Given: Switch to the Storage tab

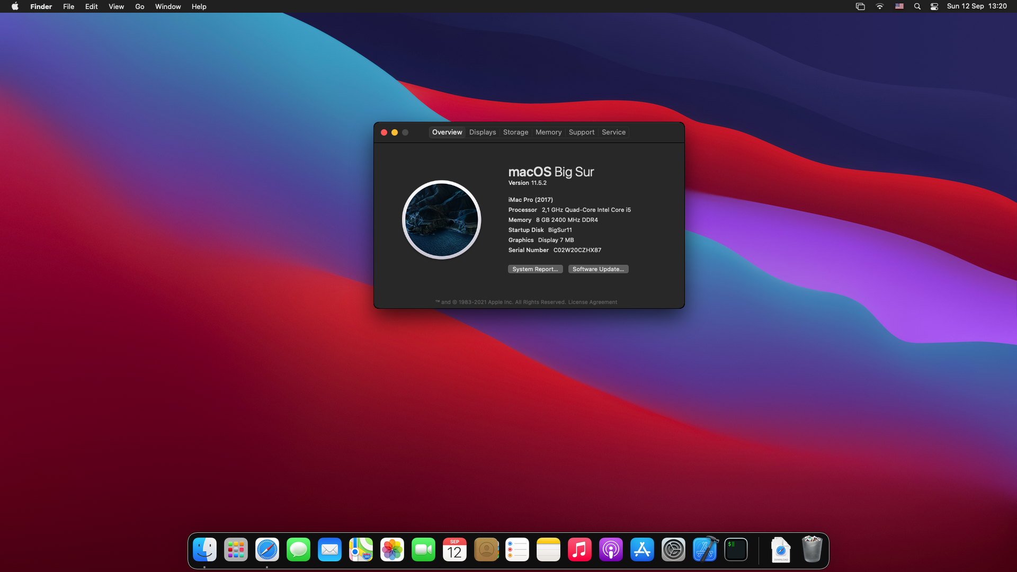Looking at the screenshot, I should coord(515,132).
